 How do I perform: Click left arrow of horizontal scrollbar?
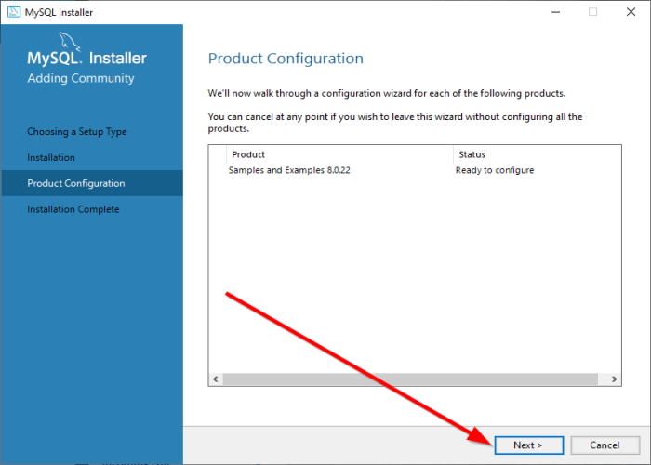tap(216, 379)
